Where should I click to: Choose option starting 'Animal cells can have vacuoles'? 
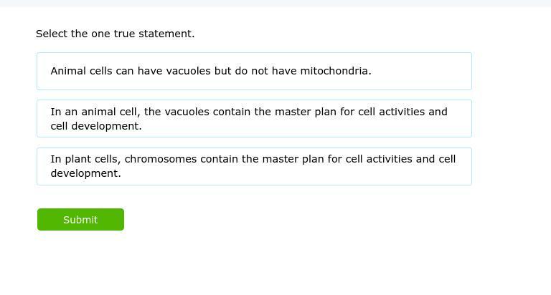pyautogui.click(x=254, y=71)
